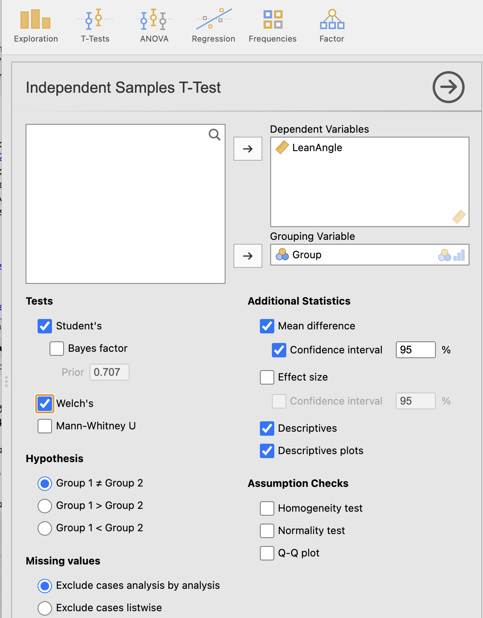Click the variable search magnifier icon
This screenshot has width=483, height=618.
point(214,135)
